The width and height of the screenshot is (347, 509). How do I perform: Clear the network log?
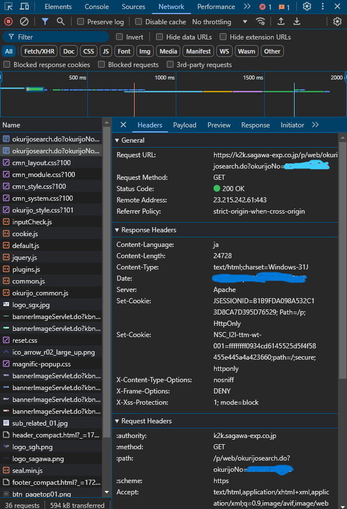(x=24, y=21)
